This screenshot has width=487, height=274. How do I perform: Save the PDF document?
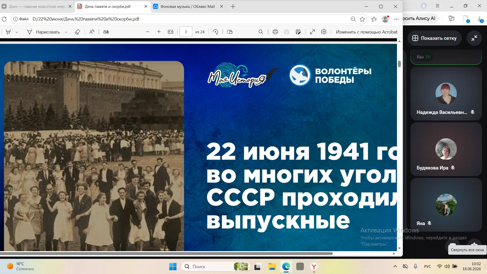(287, 32)
